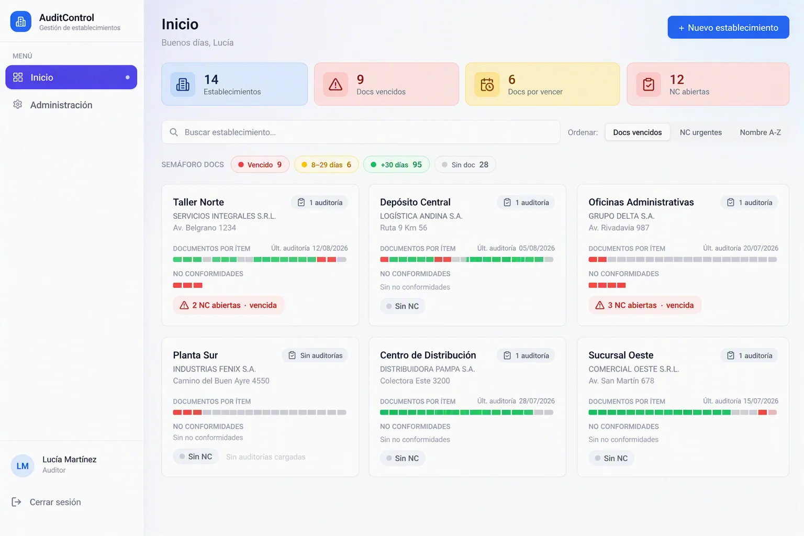Toggle the Sin doc 28 filter chip
Screen dimensions: 804x536
(465, 165)
